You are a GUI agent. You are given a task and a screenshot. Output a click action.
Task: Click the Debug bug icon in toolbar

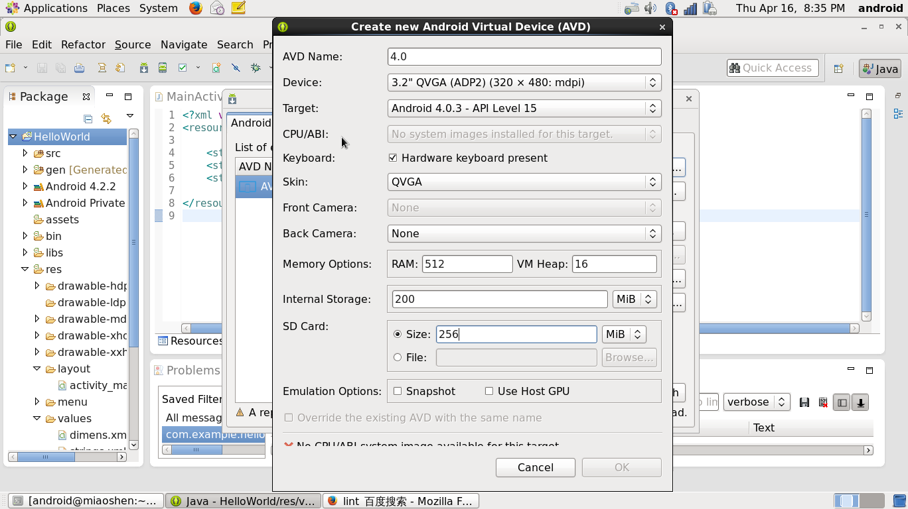pos(256,68)
